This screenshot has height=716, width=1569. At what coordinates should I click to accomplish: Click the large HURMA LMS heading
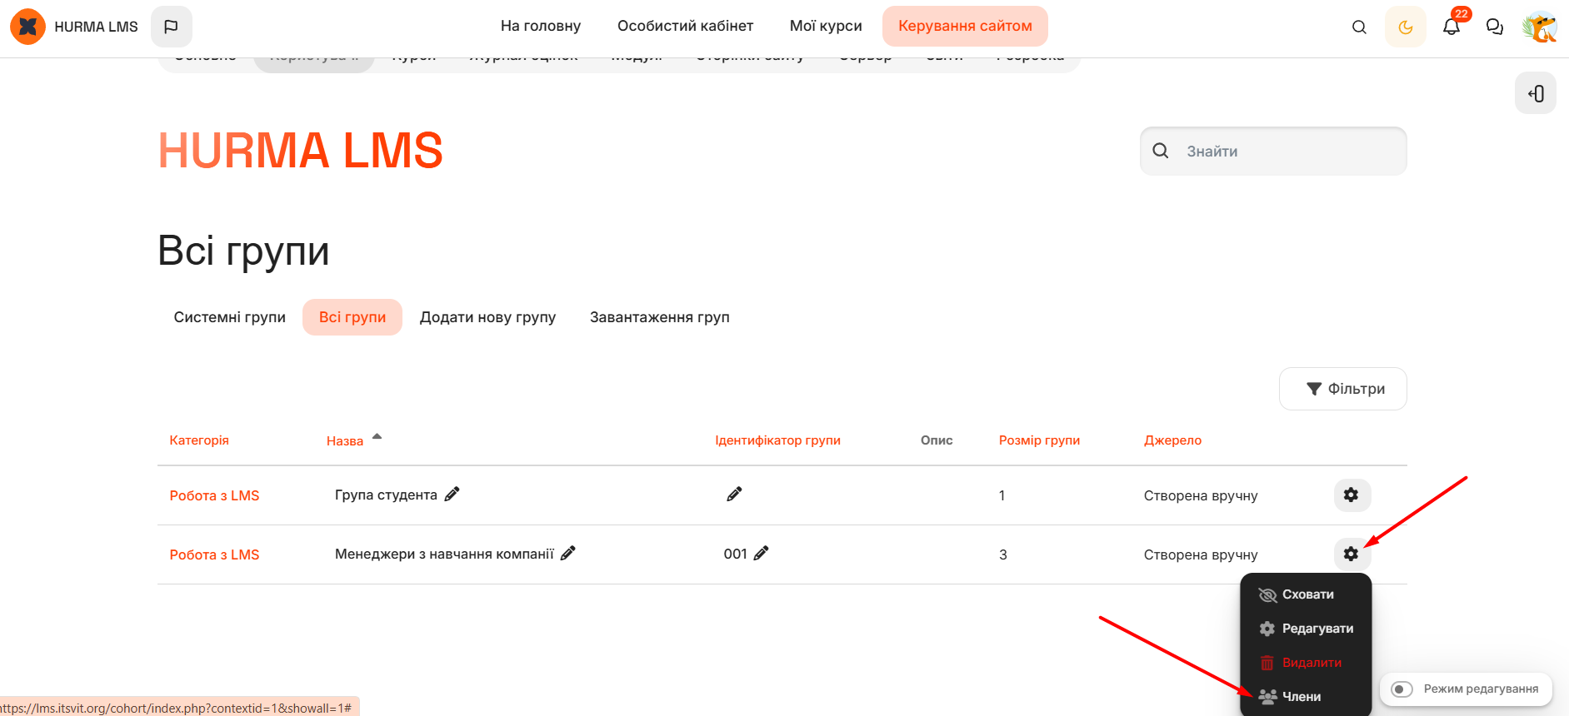coord(300,151)
